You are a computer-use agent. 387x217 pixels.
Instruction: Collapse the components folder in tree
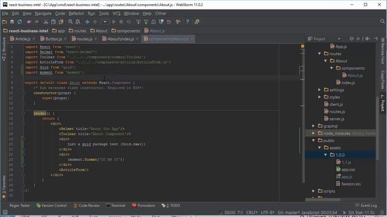point(332,68)
